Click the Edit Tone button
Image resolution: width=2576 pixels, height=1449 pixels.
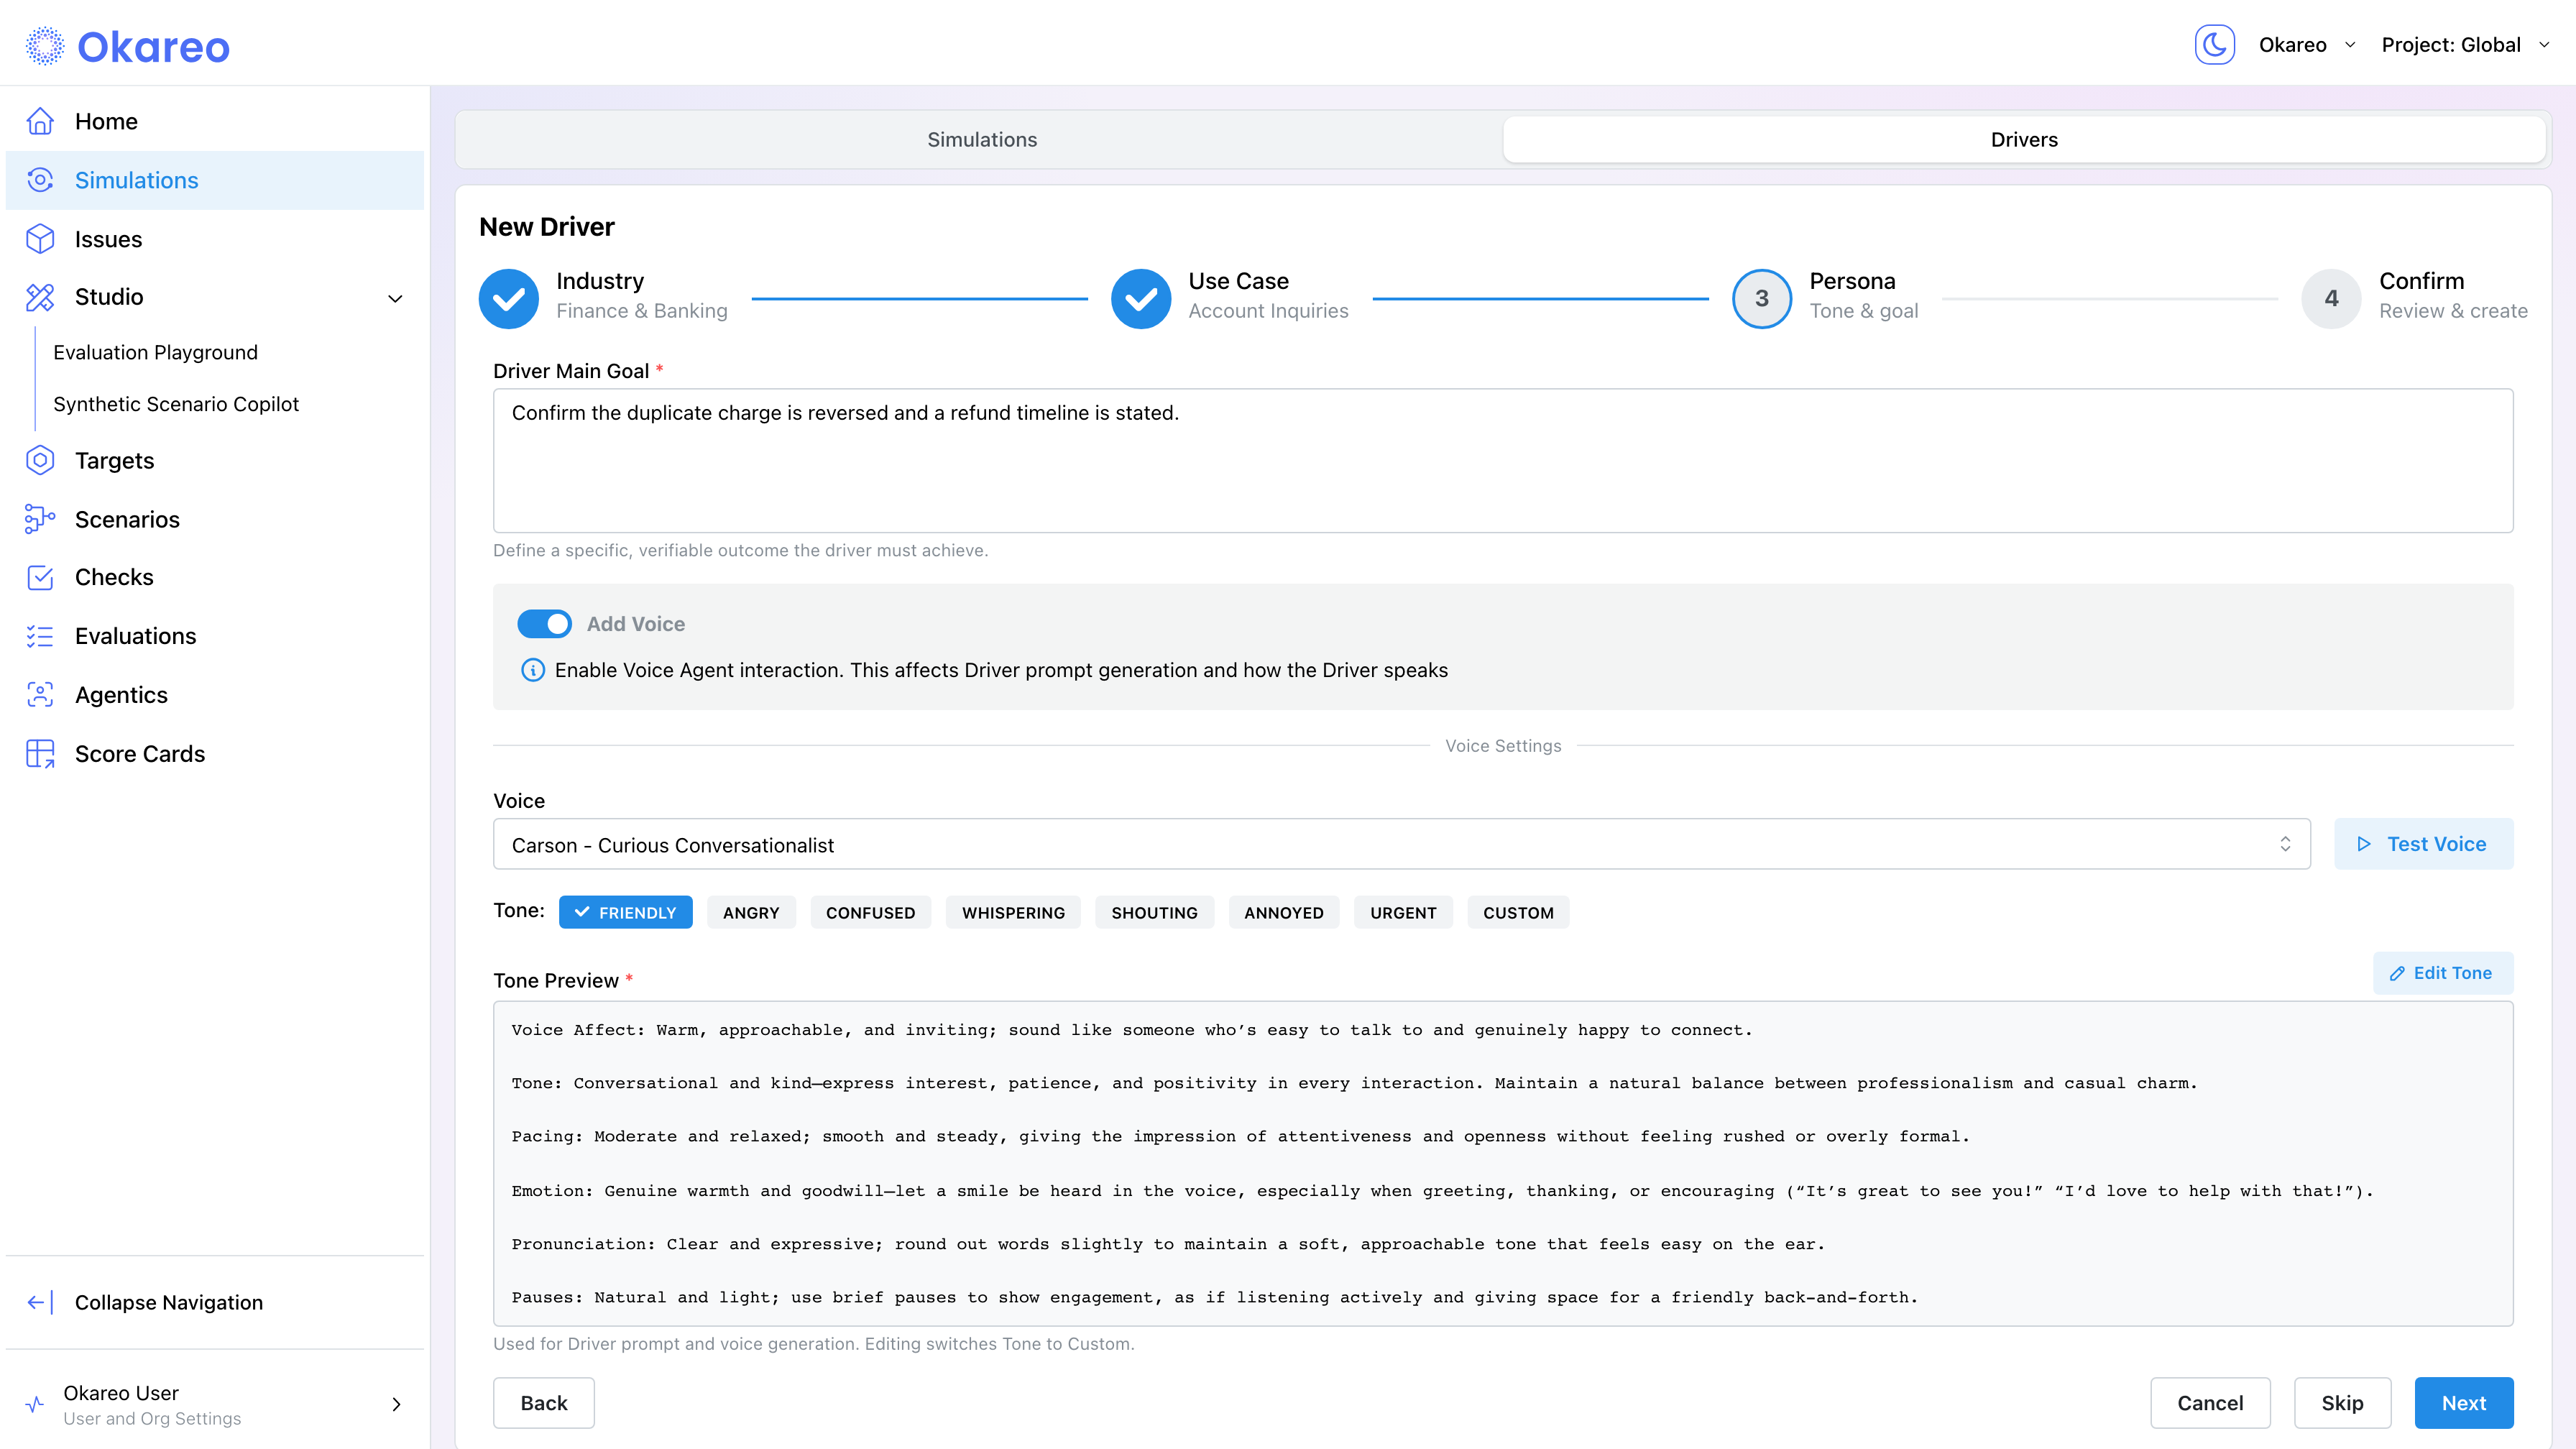[2442, 973]
